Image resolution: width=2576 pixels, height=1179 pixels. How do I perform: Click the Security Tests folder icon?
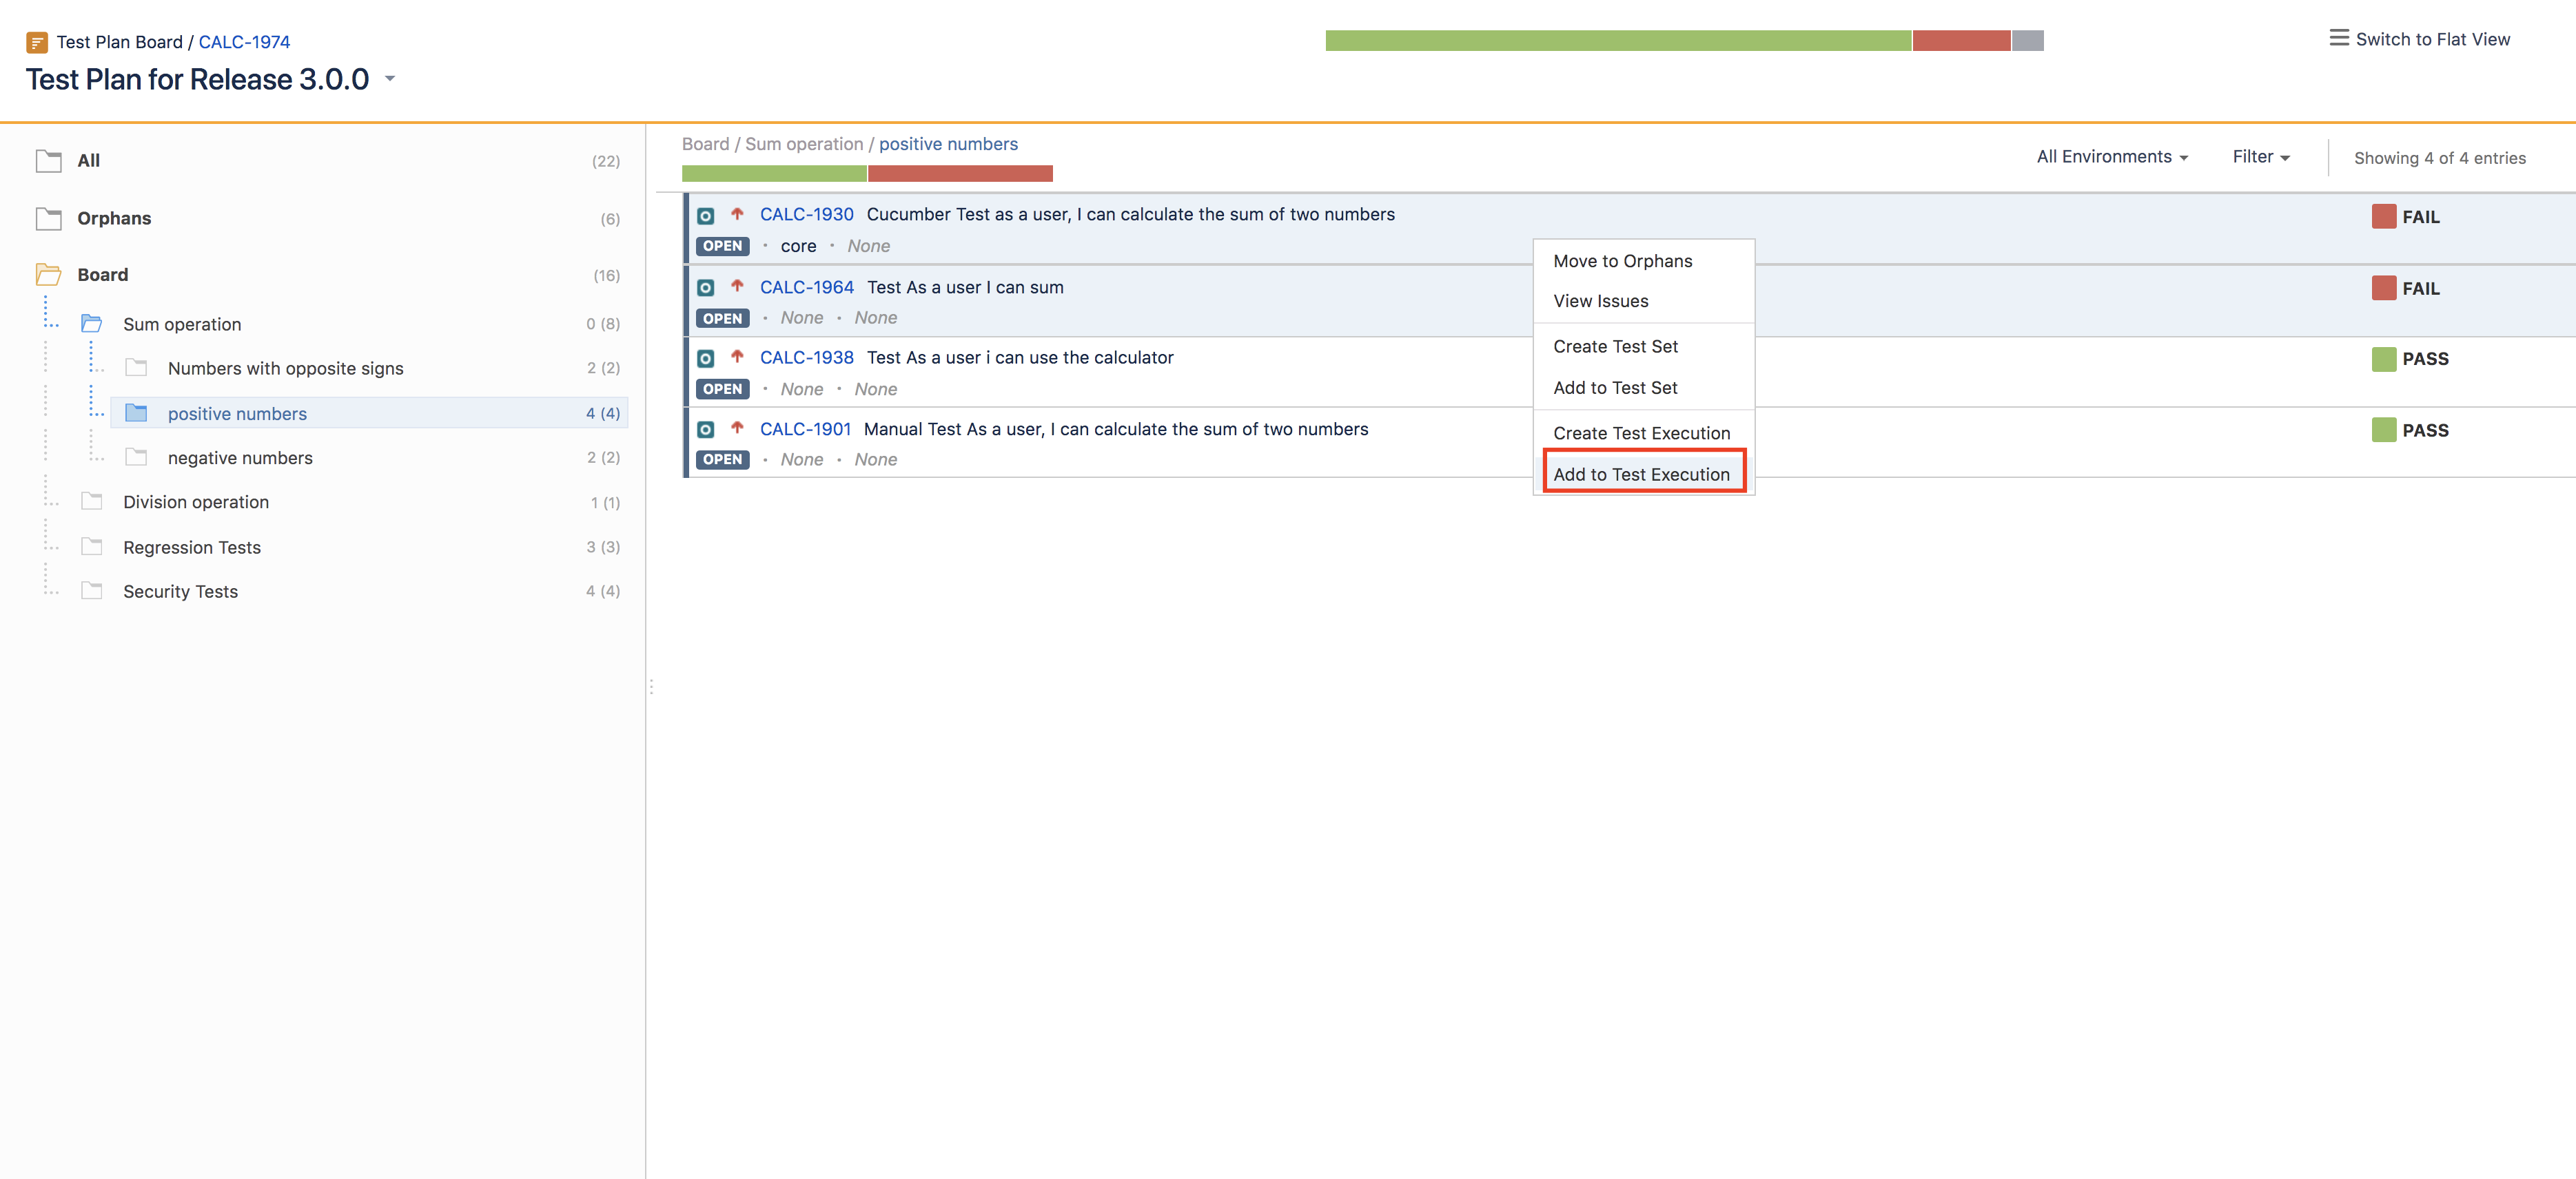tap(92, 589)
